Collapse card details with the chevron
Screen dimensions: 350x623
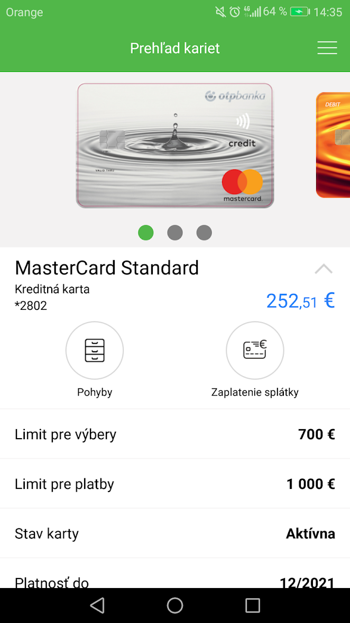pyautogui.click(x=324, y=269)
